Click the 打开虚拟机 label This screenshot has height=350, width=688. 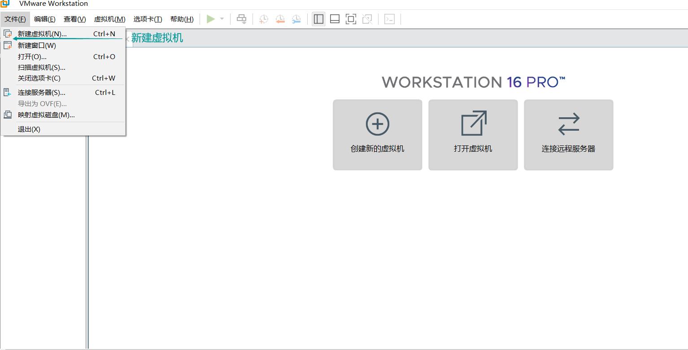[x=473, y=149]
